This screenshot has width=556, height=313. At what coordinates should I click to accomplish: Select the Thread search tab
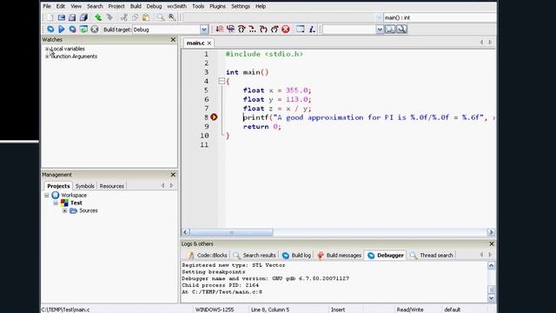(x=432, y=255)
